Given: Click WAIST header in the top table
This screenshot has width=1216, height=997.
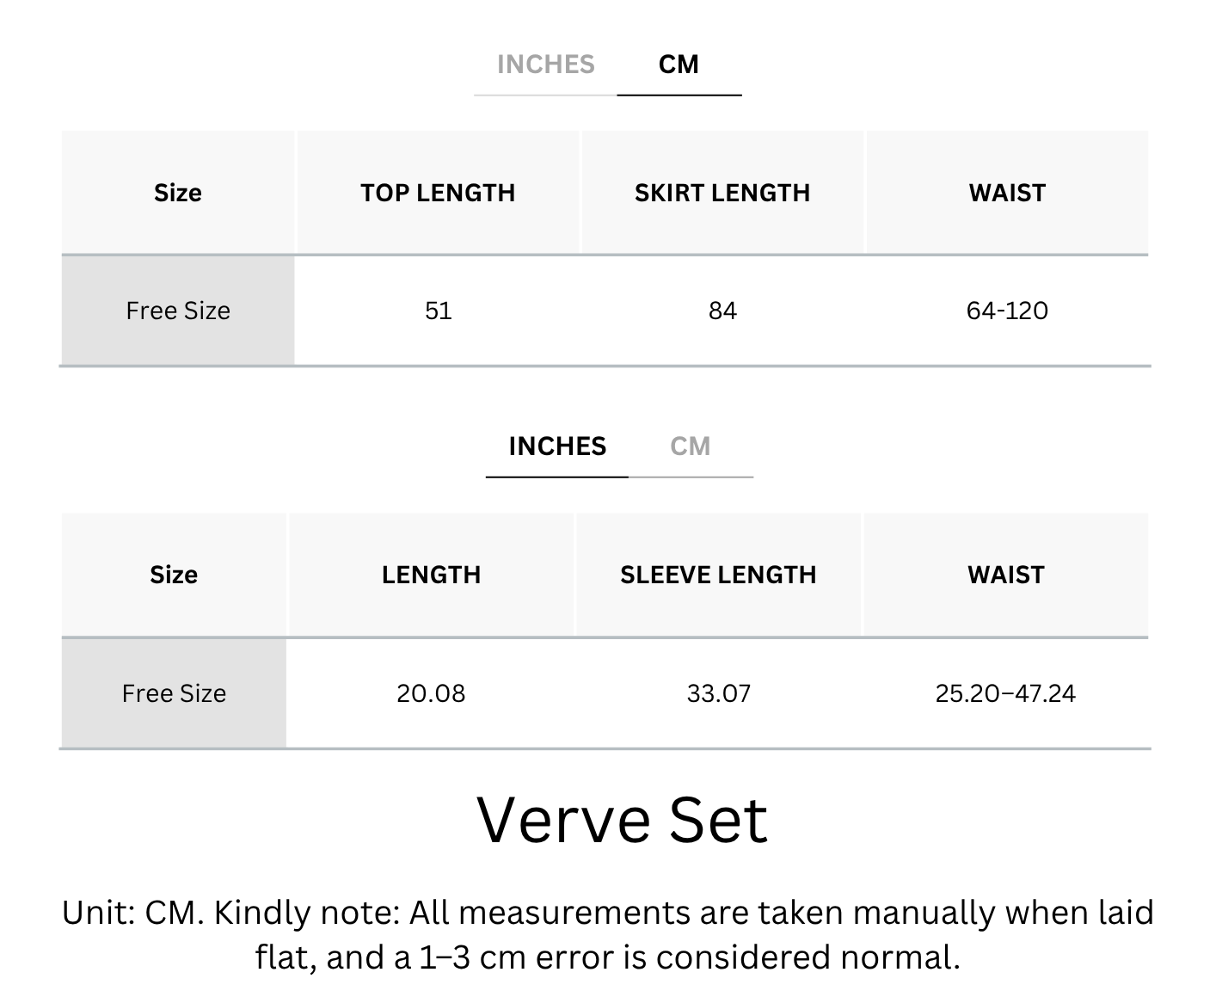Looking at the screenshot, I should click(1007, 193).
